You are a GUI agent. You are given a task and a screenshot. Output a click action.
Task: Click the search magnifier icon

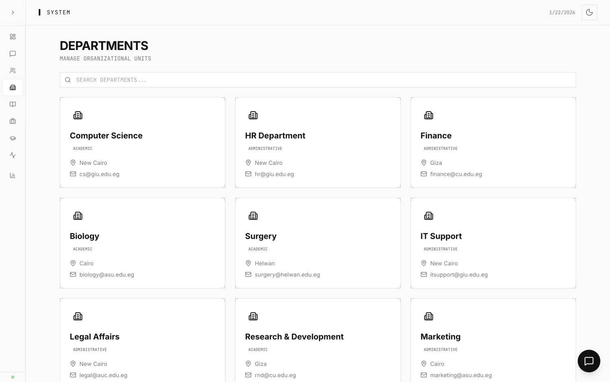point(68,80)
